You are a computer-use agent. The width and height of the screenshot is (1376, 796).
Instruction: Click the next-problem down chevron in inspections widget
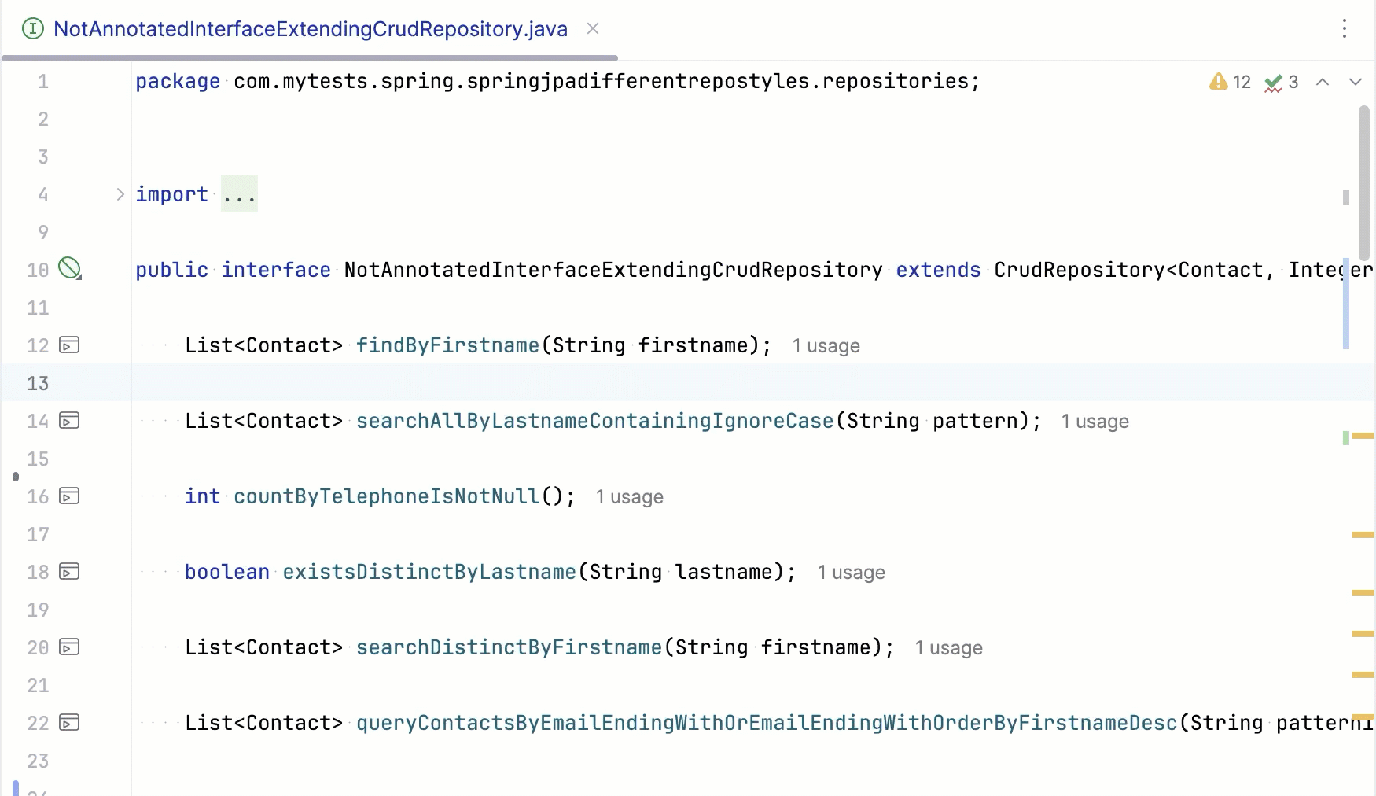pyautogui.click(x=1356, y=82)
